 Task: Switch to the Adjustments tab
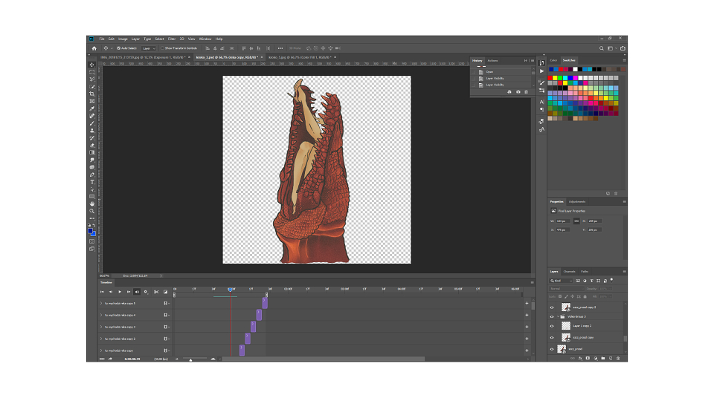tap(577, 202)
